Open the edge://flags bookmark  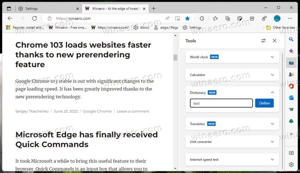pyautogui.click(x=167, y=28)
